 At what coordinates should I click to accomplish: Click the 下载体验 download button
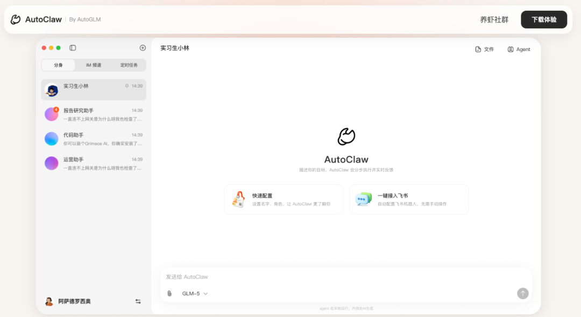pos(543,19)
